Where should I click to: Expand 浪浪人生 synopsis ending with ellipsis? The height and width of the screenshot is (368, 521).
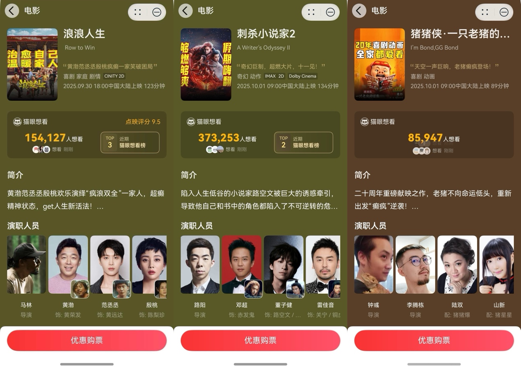(86, 200)
